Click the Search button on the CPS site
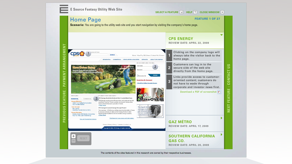292x164 pixels. (x=112, y=55)
